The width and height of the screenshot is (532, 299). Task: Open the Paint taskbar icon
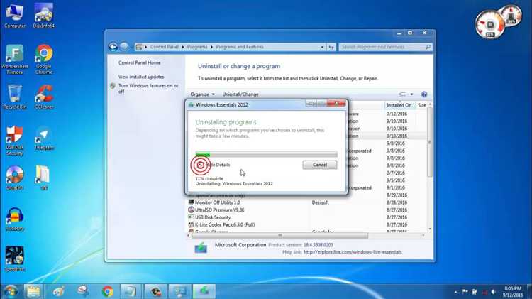coord(59,291)
